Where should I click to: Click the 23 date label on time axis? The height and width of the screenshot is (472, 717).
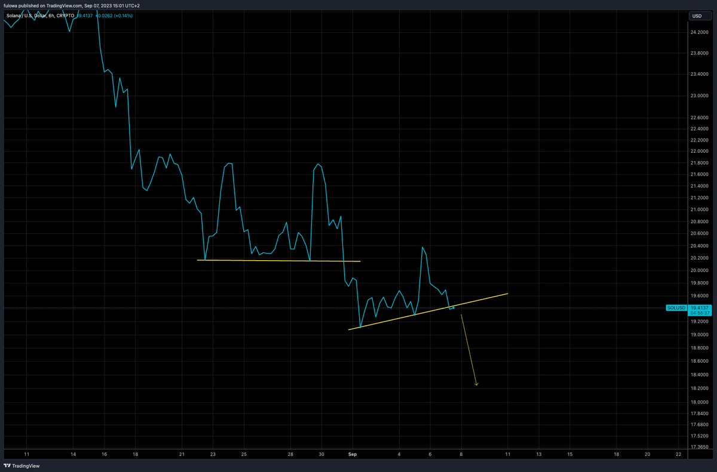click(213, 454)
